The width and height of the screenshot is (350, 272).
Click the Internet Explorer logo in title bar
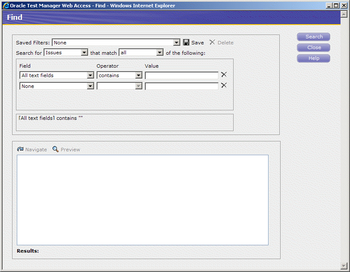[x=6, y=6]
